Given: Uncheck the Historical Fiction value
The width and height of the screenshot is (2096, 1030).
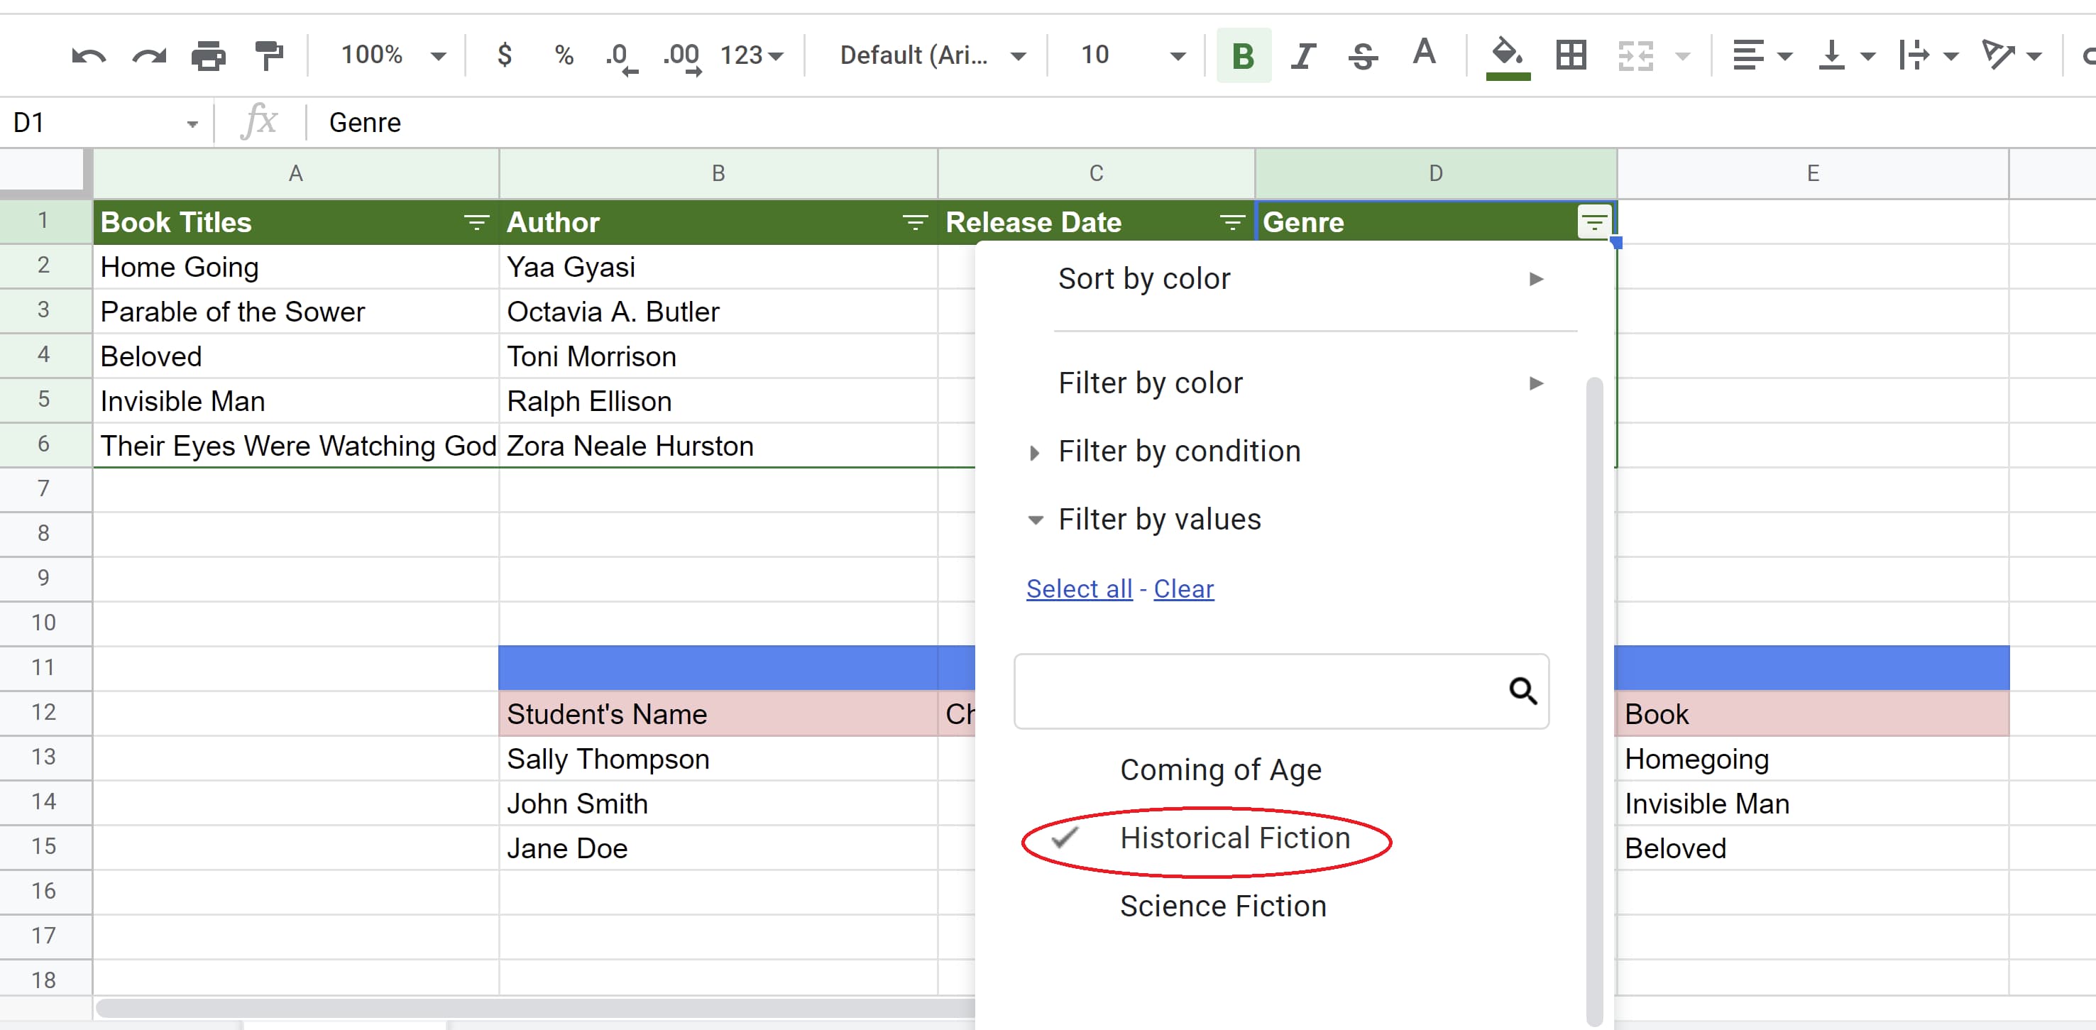Looking at the screenshot, I should click(1234, 838).
